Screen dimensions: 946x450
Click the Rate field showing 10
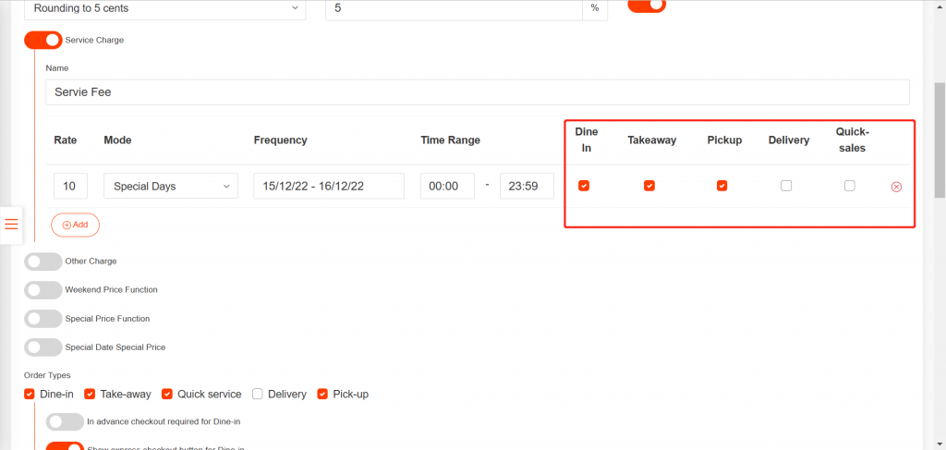tap(70, 186)
